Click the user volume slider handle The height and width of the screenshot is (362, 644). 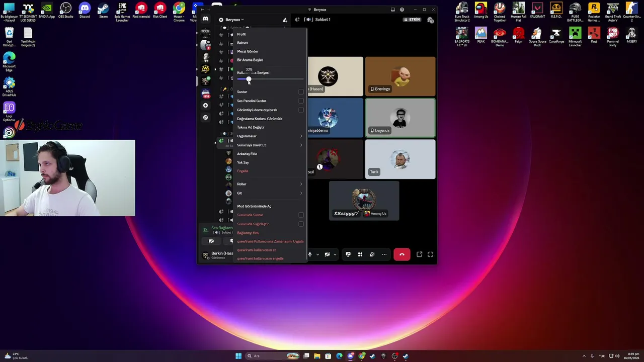click(249, 79)
